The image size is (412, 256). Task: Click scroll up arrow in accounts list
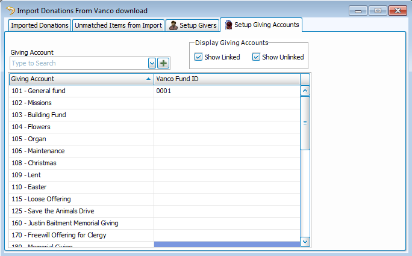(305, 91)
